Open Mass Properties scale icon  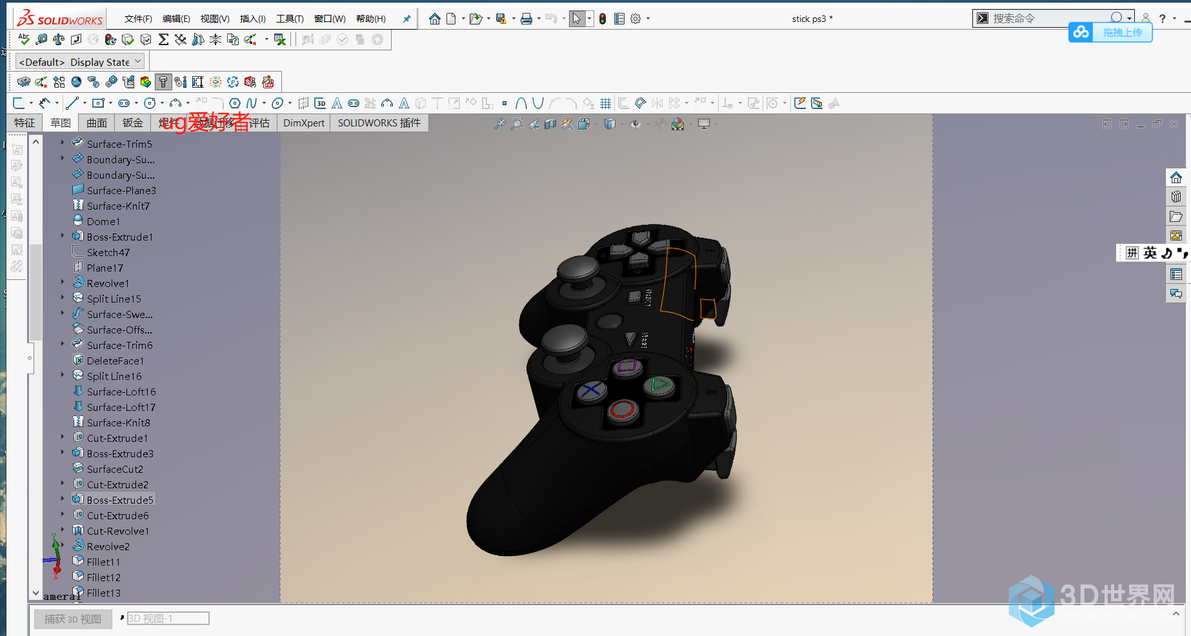click(x=59, y=39)
